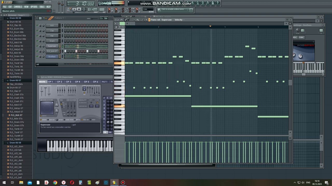Image resolution: width=332 pixels, height=186 pixels.
Task: Open the TOOLS menu
Action: (x=42, y=7)
